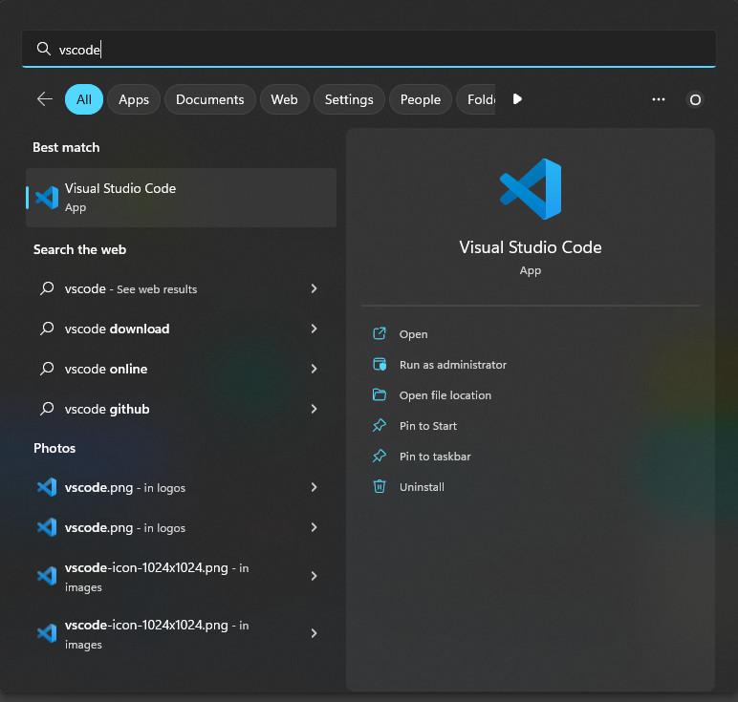The width and height of the screenshot is (738, 702).
Task: Select Pin to Start option
Action: pyautogui.click(x=427, y=426)
